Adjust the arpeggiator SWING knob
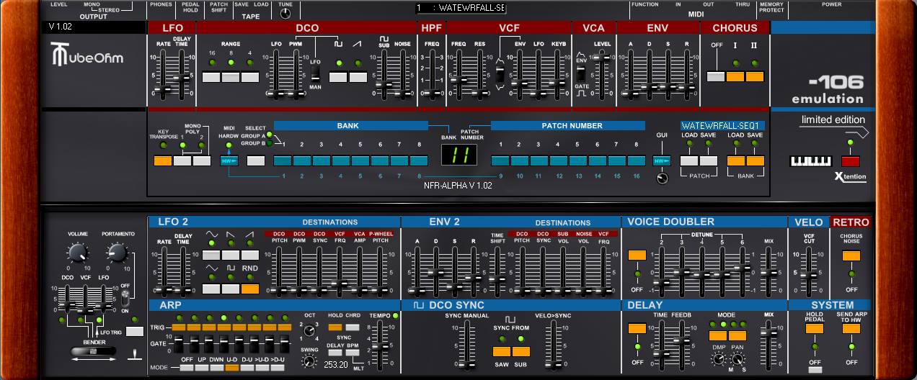Screen dimensions: 917x380 coord(309,362)
